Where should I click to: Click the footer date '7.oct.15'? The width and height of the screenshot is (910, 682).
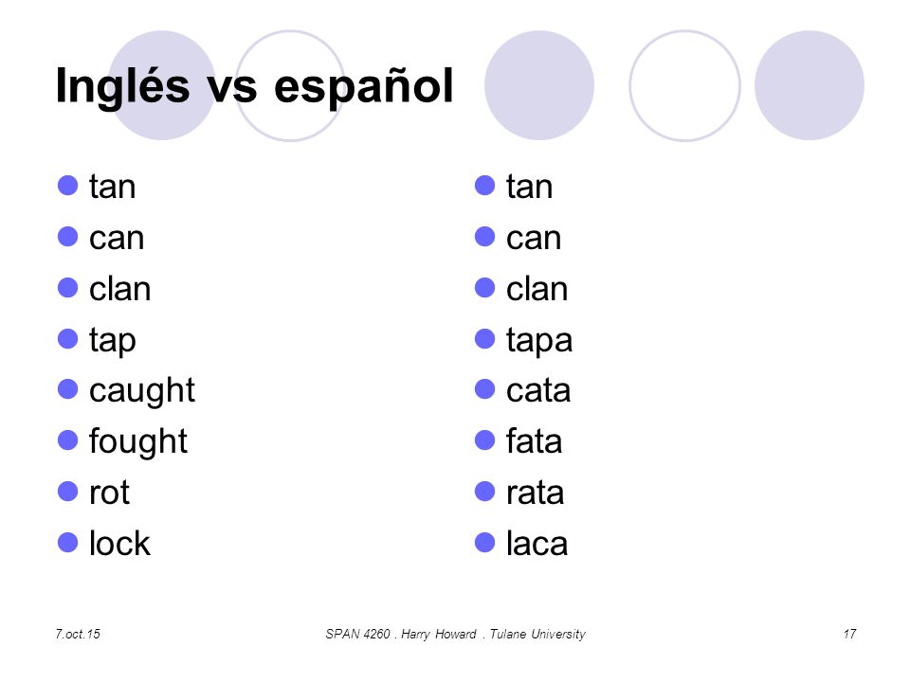tap(78, 634)
